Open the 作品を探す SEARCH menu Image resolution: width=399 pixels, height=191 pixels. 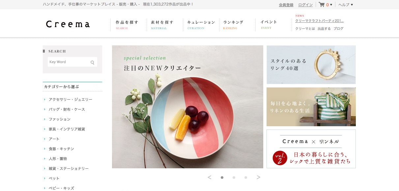click(127, 25)
